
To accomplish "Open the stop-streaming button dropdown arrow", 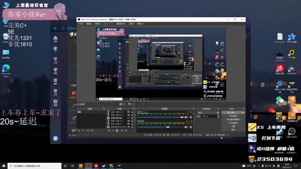I will 243,112.
